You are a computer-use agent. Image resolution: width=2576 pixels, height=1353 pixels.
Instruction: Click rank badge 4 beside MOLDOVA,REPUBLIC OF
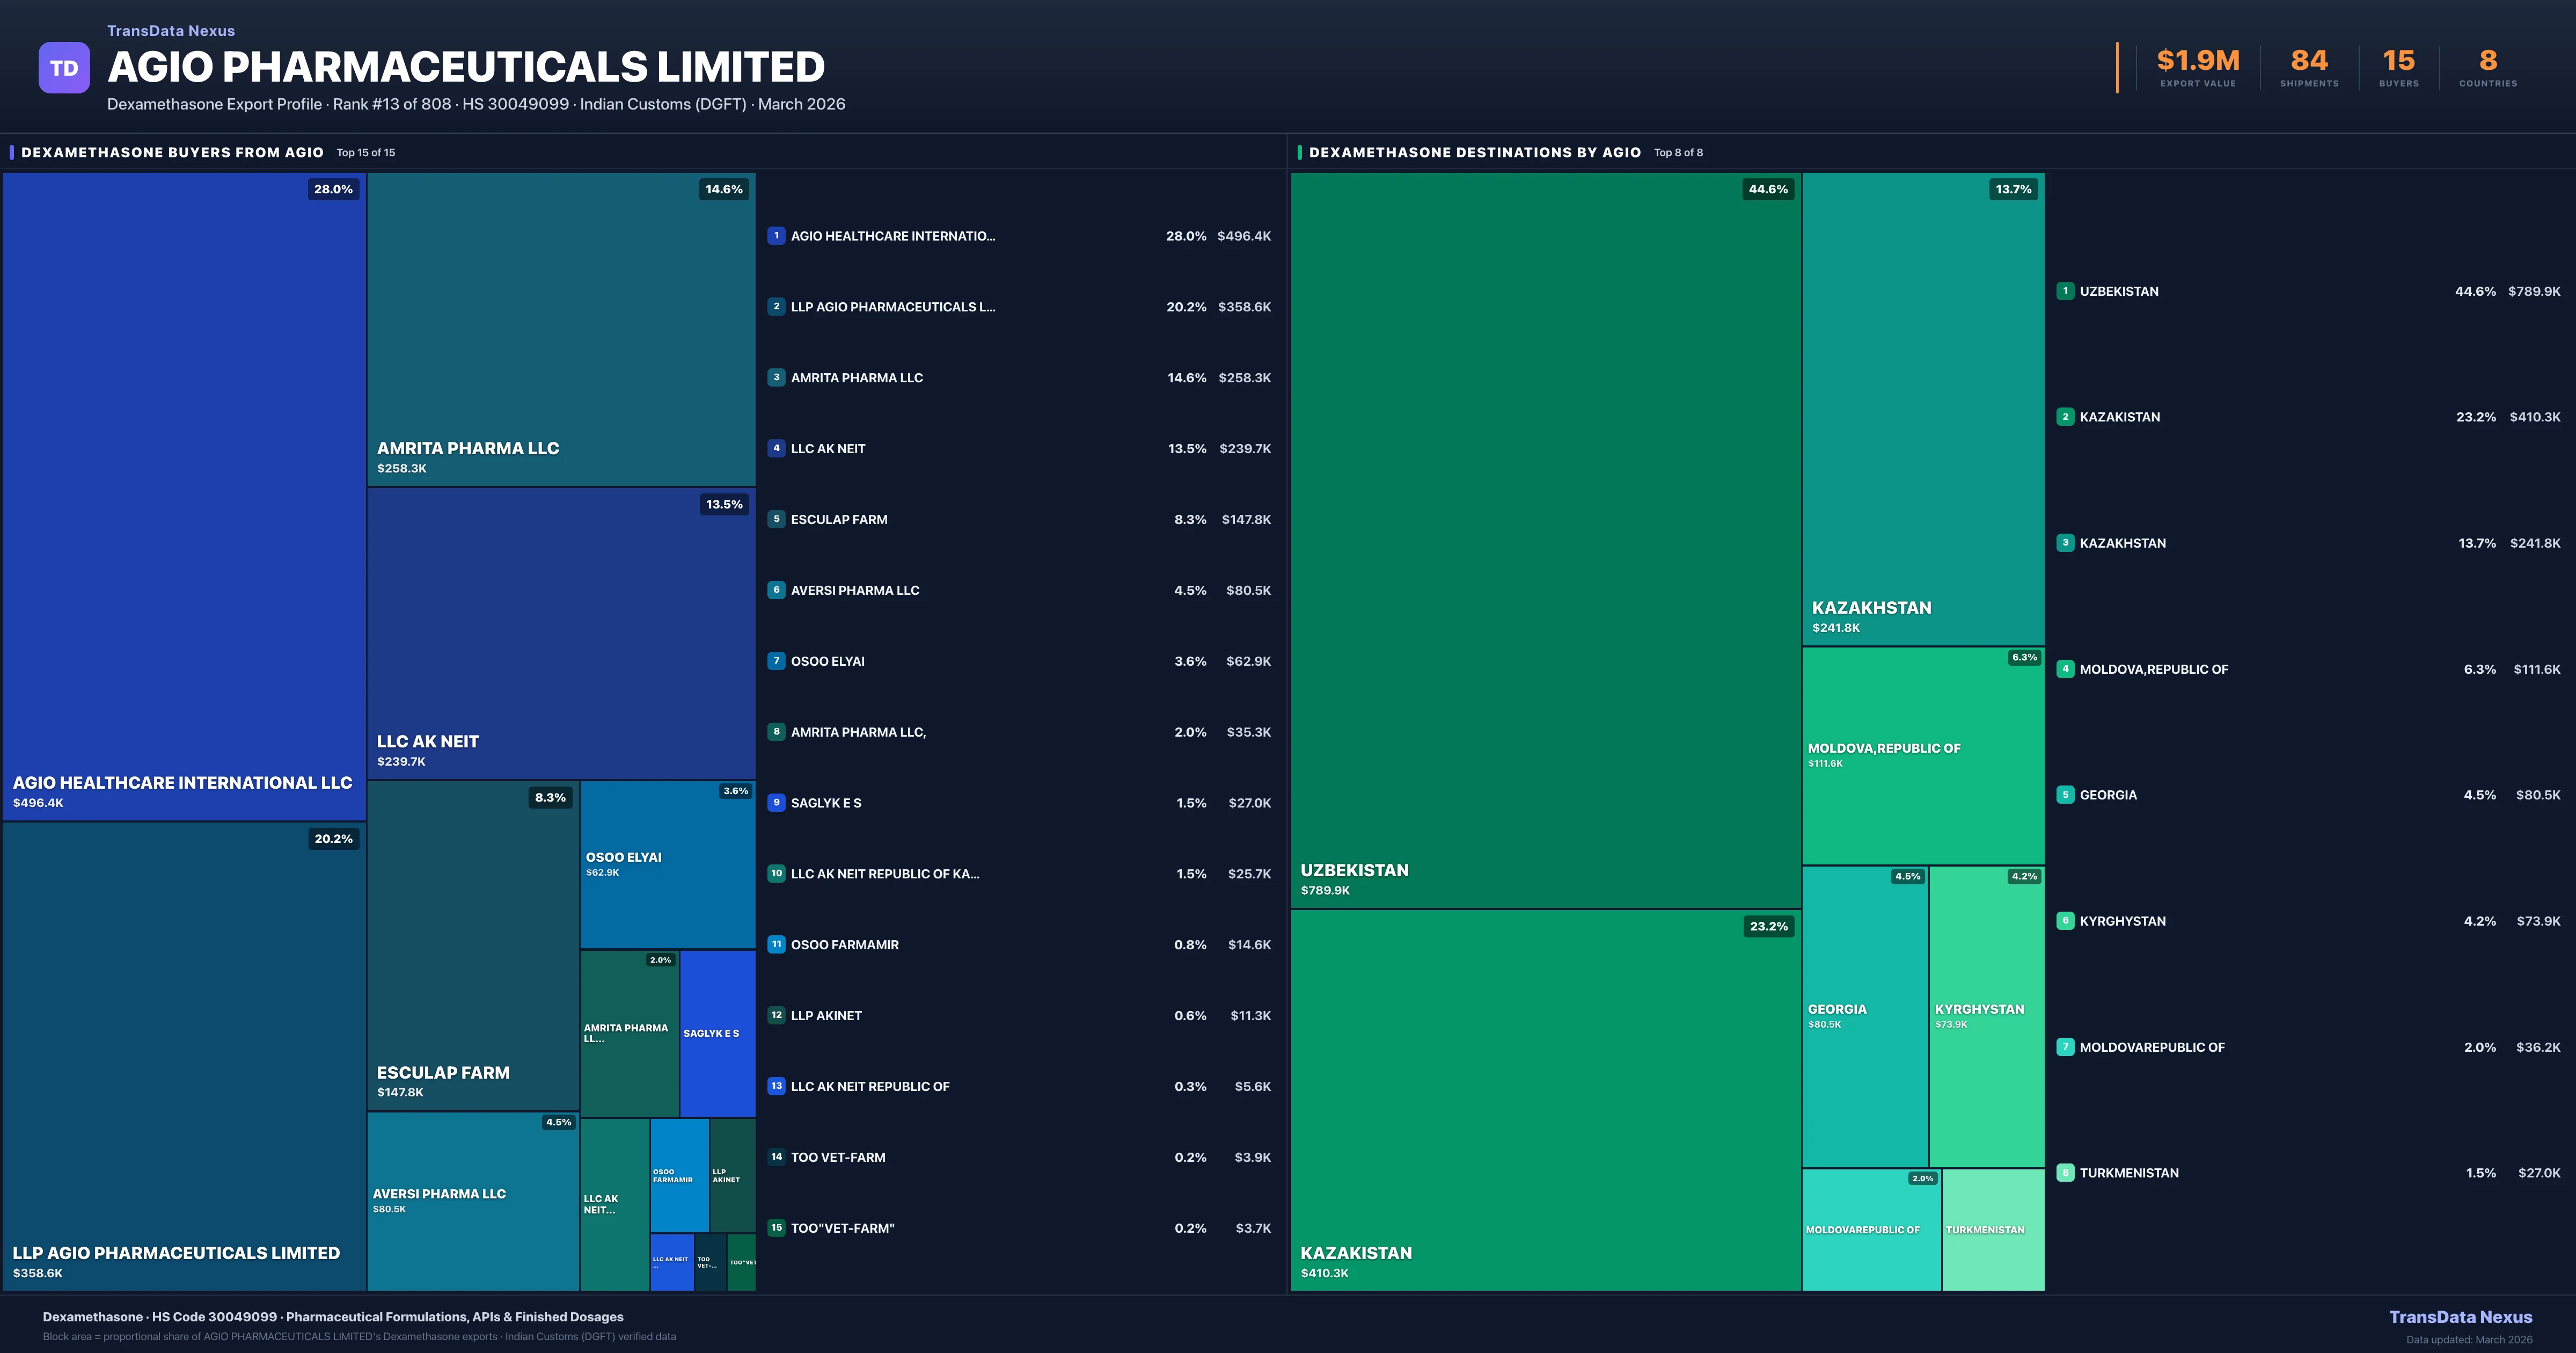pyautogui.click(x=2065, y=670)
